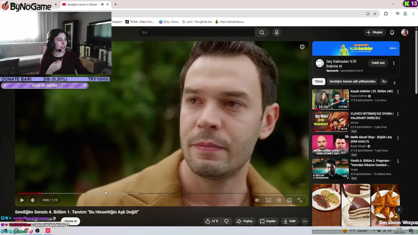Open the YouTube account avatar menu
Screen dimensions: 418x235
point(405,32)
